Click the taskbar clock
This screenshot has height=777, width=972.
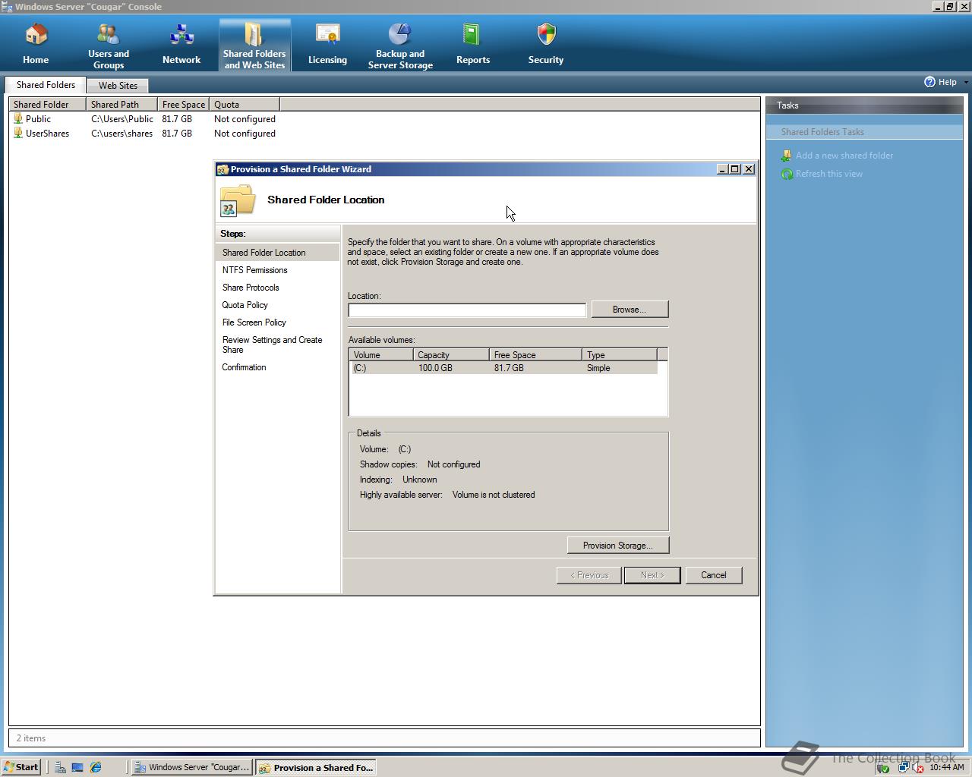coord(946,767)
